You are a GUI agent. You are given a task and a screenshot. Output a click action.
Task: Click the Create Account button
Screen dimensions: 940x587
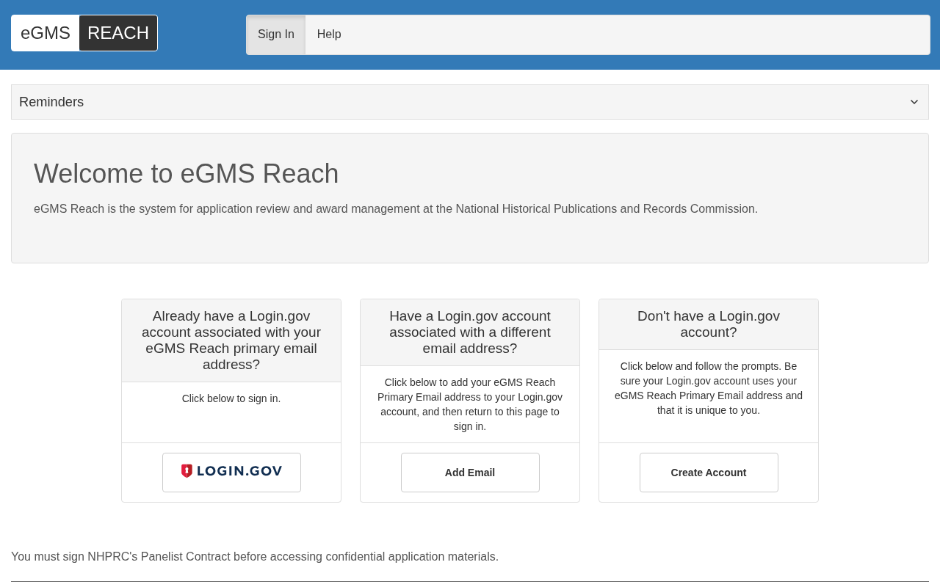click(x=709, y=473)
